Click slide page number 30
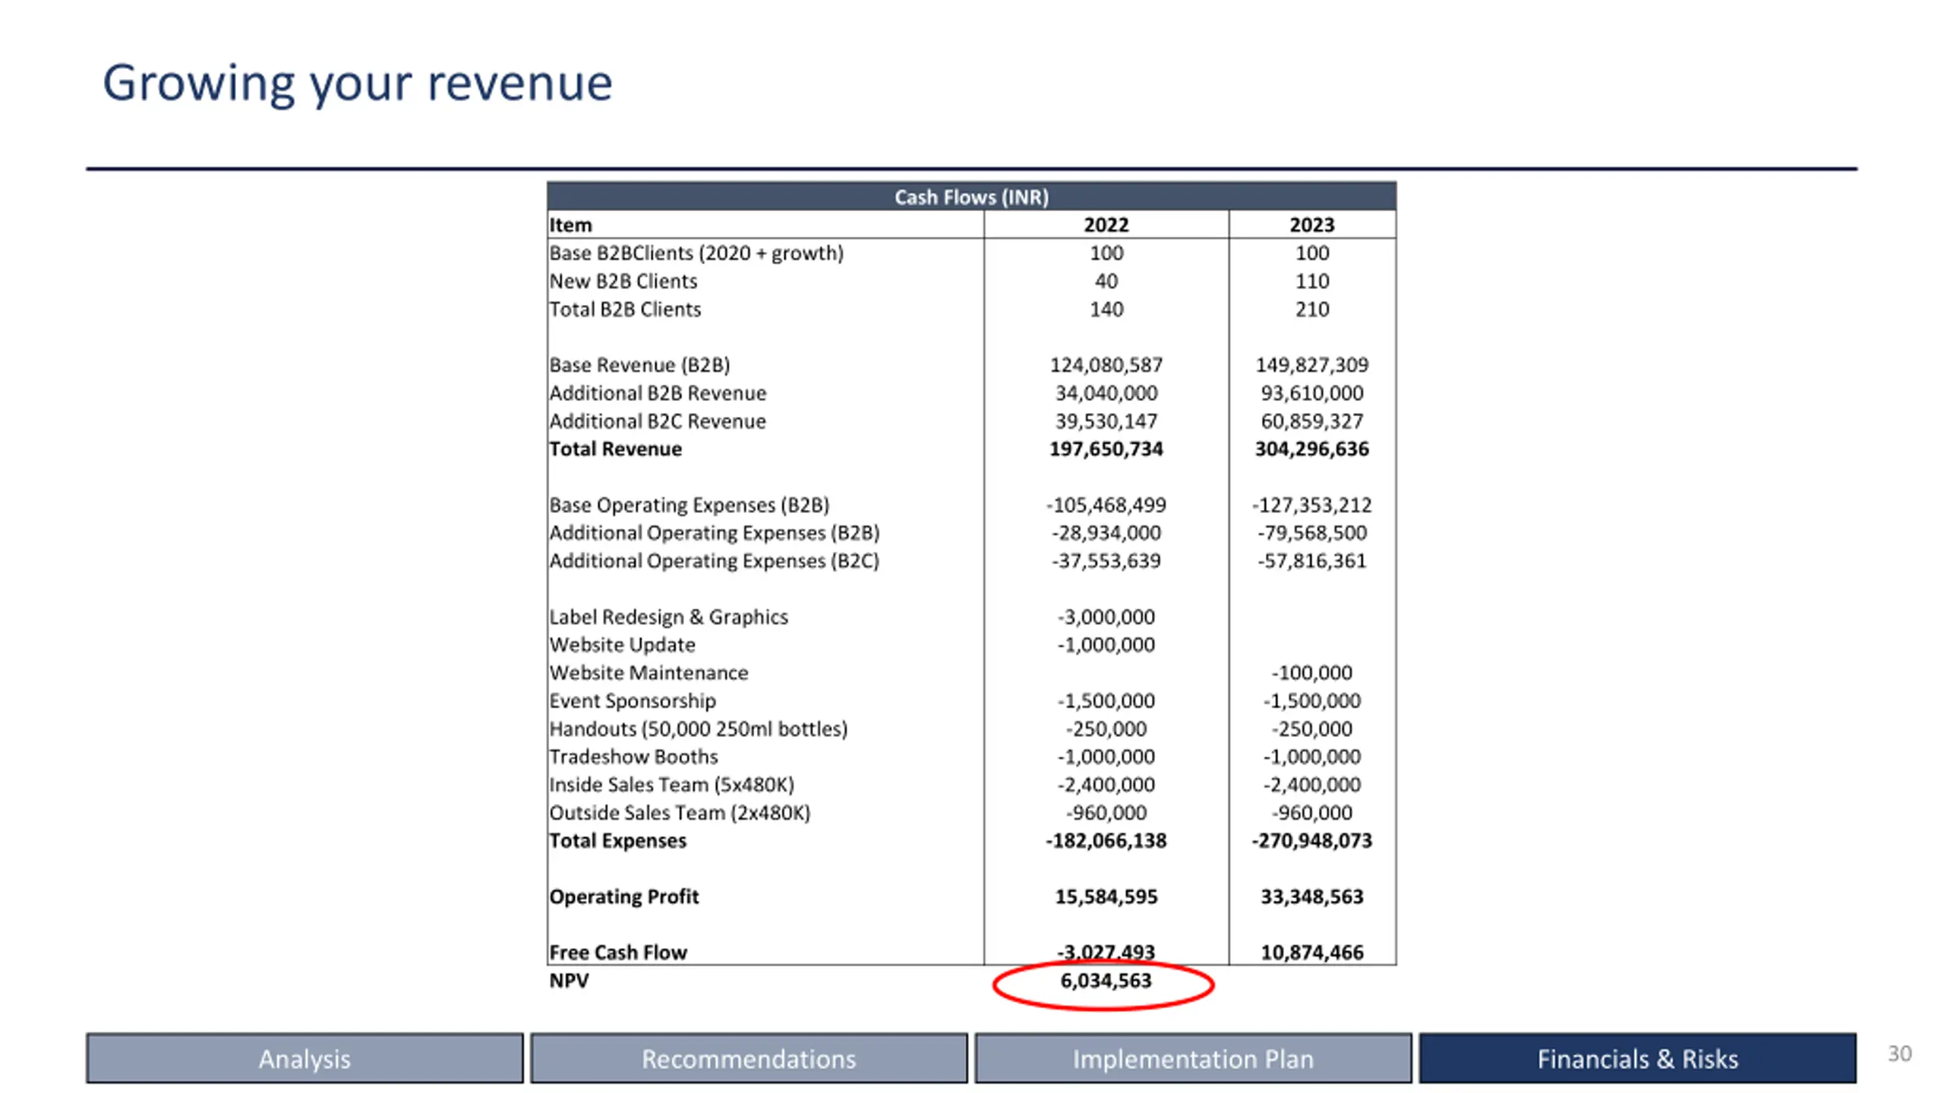 (x=1900, y=1054)
